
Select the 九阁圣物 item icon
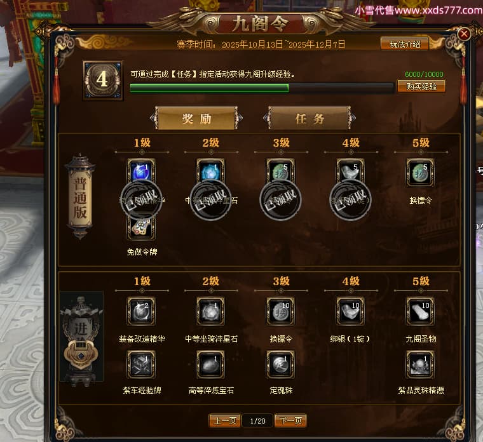pyautogui.click(x=420, y=311)
